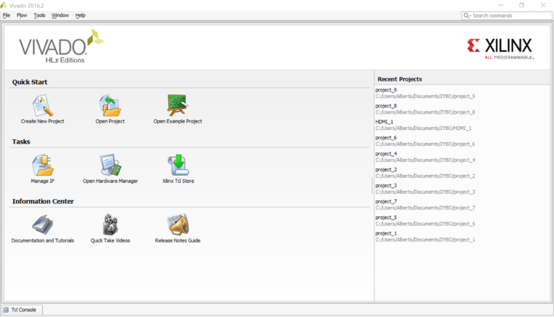
Task: Open the Hardware Manager
Action: 110,166
